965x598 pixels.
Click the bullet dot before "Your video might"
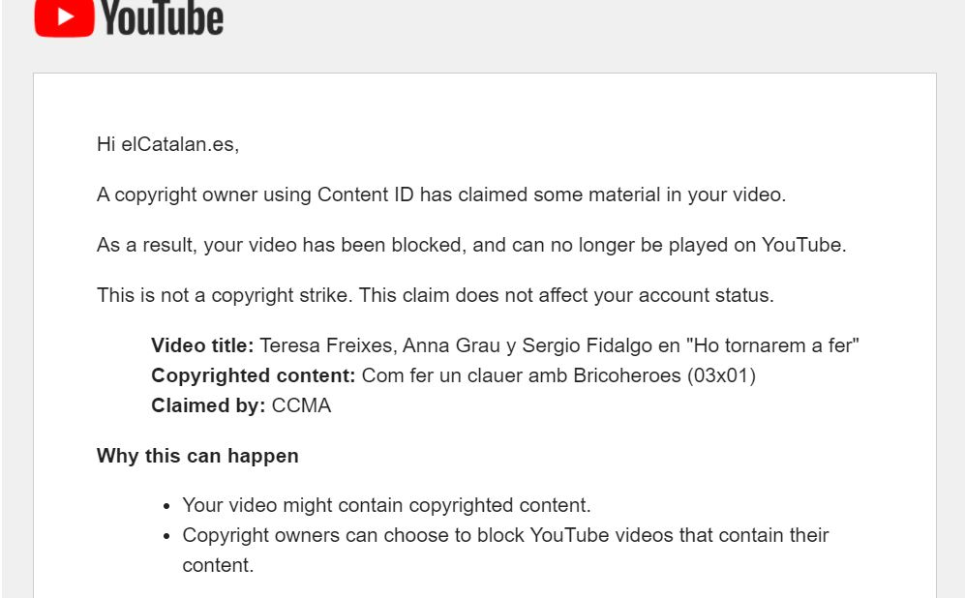[169, 506]
